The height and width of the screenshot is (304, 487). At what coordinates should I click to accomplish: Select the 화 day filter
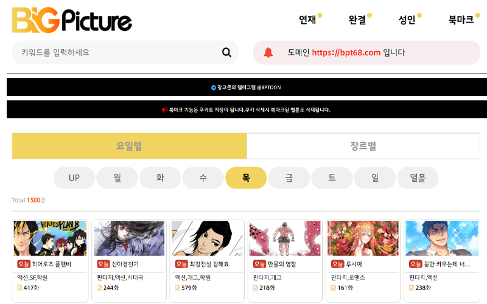(160, 178)
